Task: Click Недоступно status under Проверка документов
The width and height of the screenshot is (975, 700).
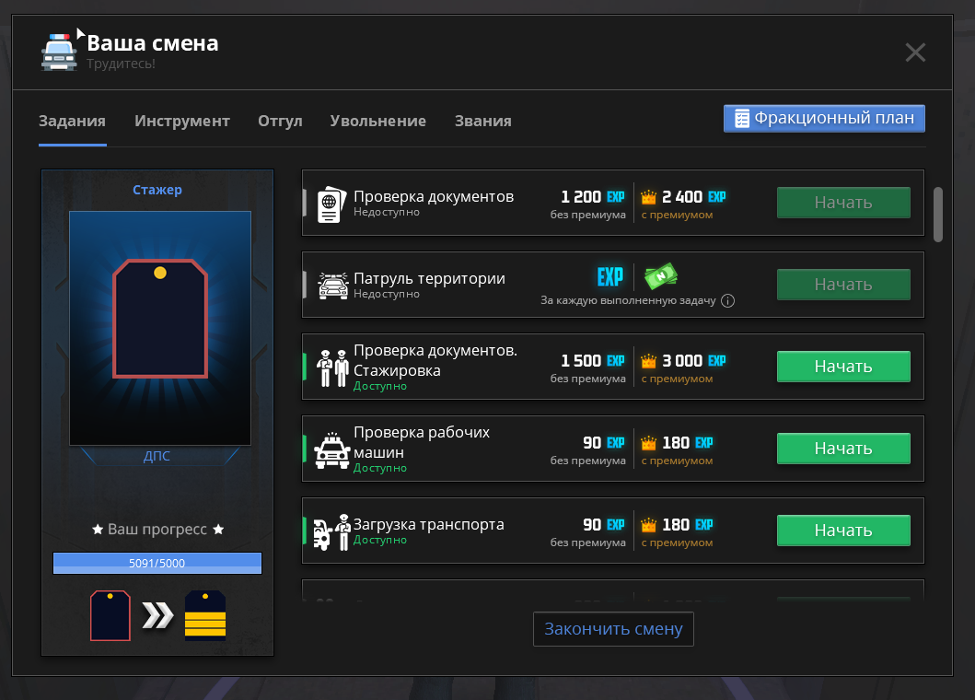Action: (x=386, y=212)
